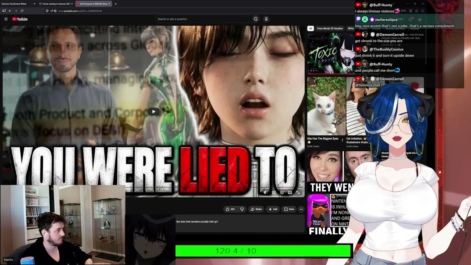Go to the YouTube home logo

click(x=20, y=19)
